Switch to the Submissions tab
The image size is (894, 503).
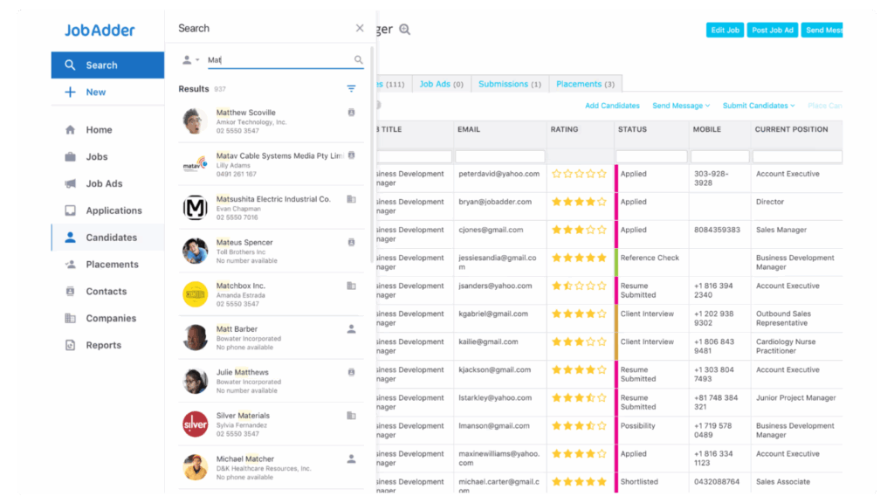(x=510, y=84)
